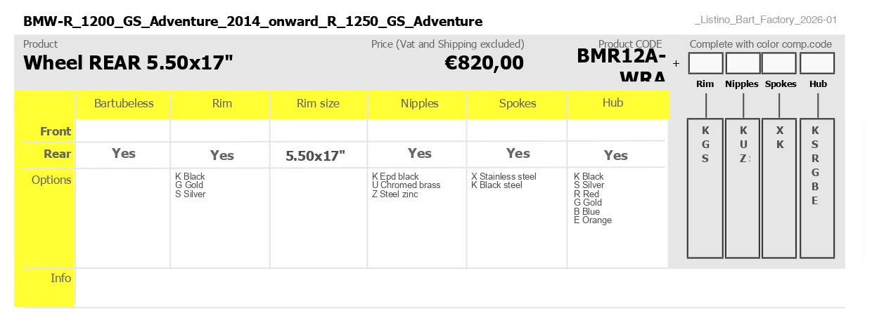Image resolution: width=872 pixels, height=332 pixels.
Task: Click the K Black rim option
Action: 190,177
